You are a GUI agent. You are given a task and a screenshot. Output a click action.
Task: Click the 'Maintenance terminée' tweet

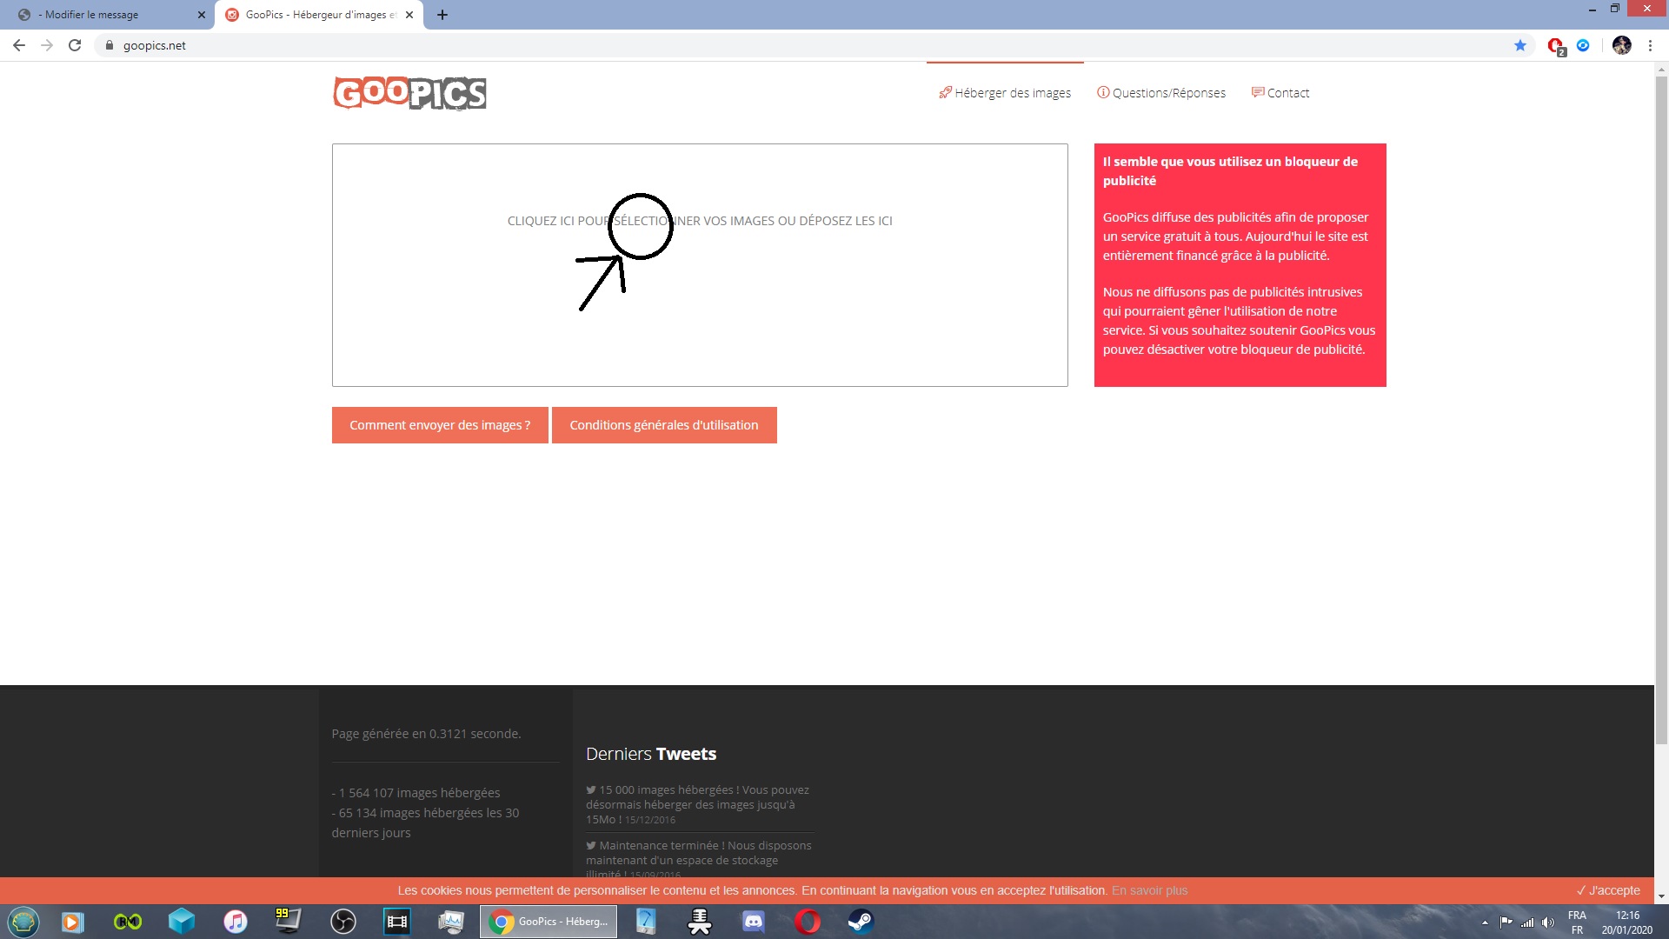(699, 859)
